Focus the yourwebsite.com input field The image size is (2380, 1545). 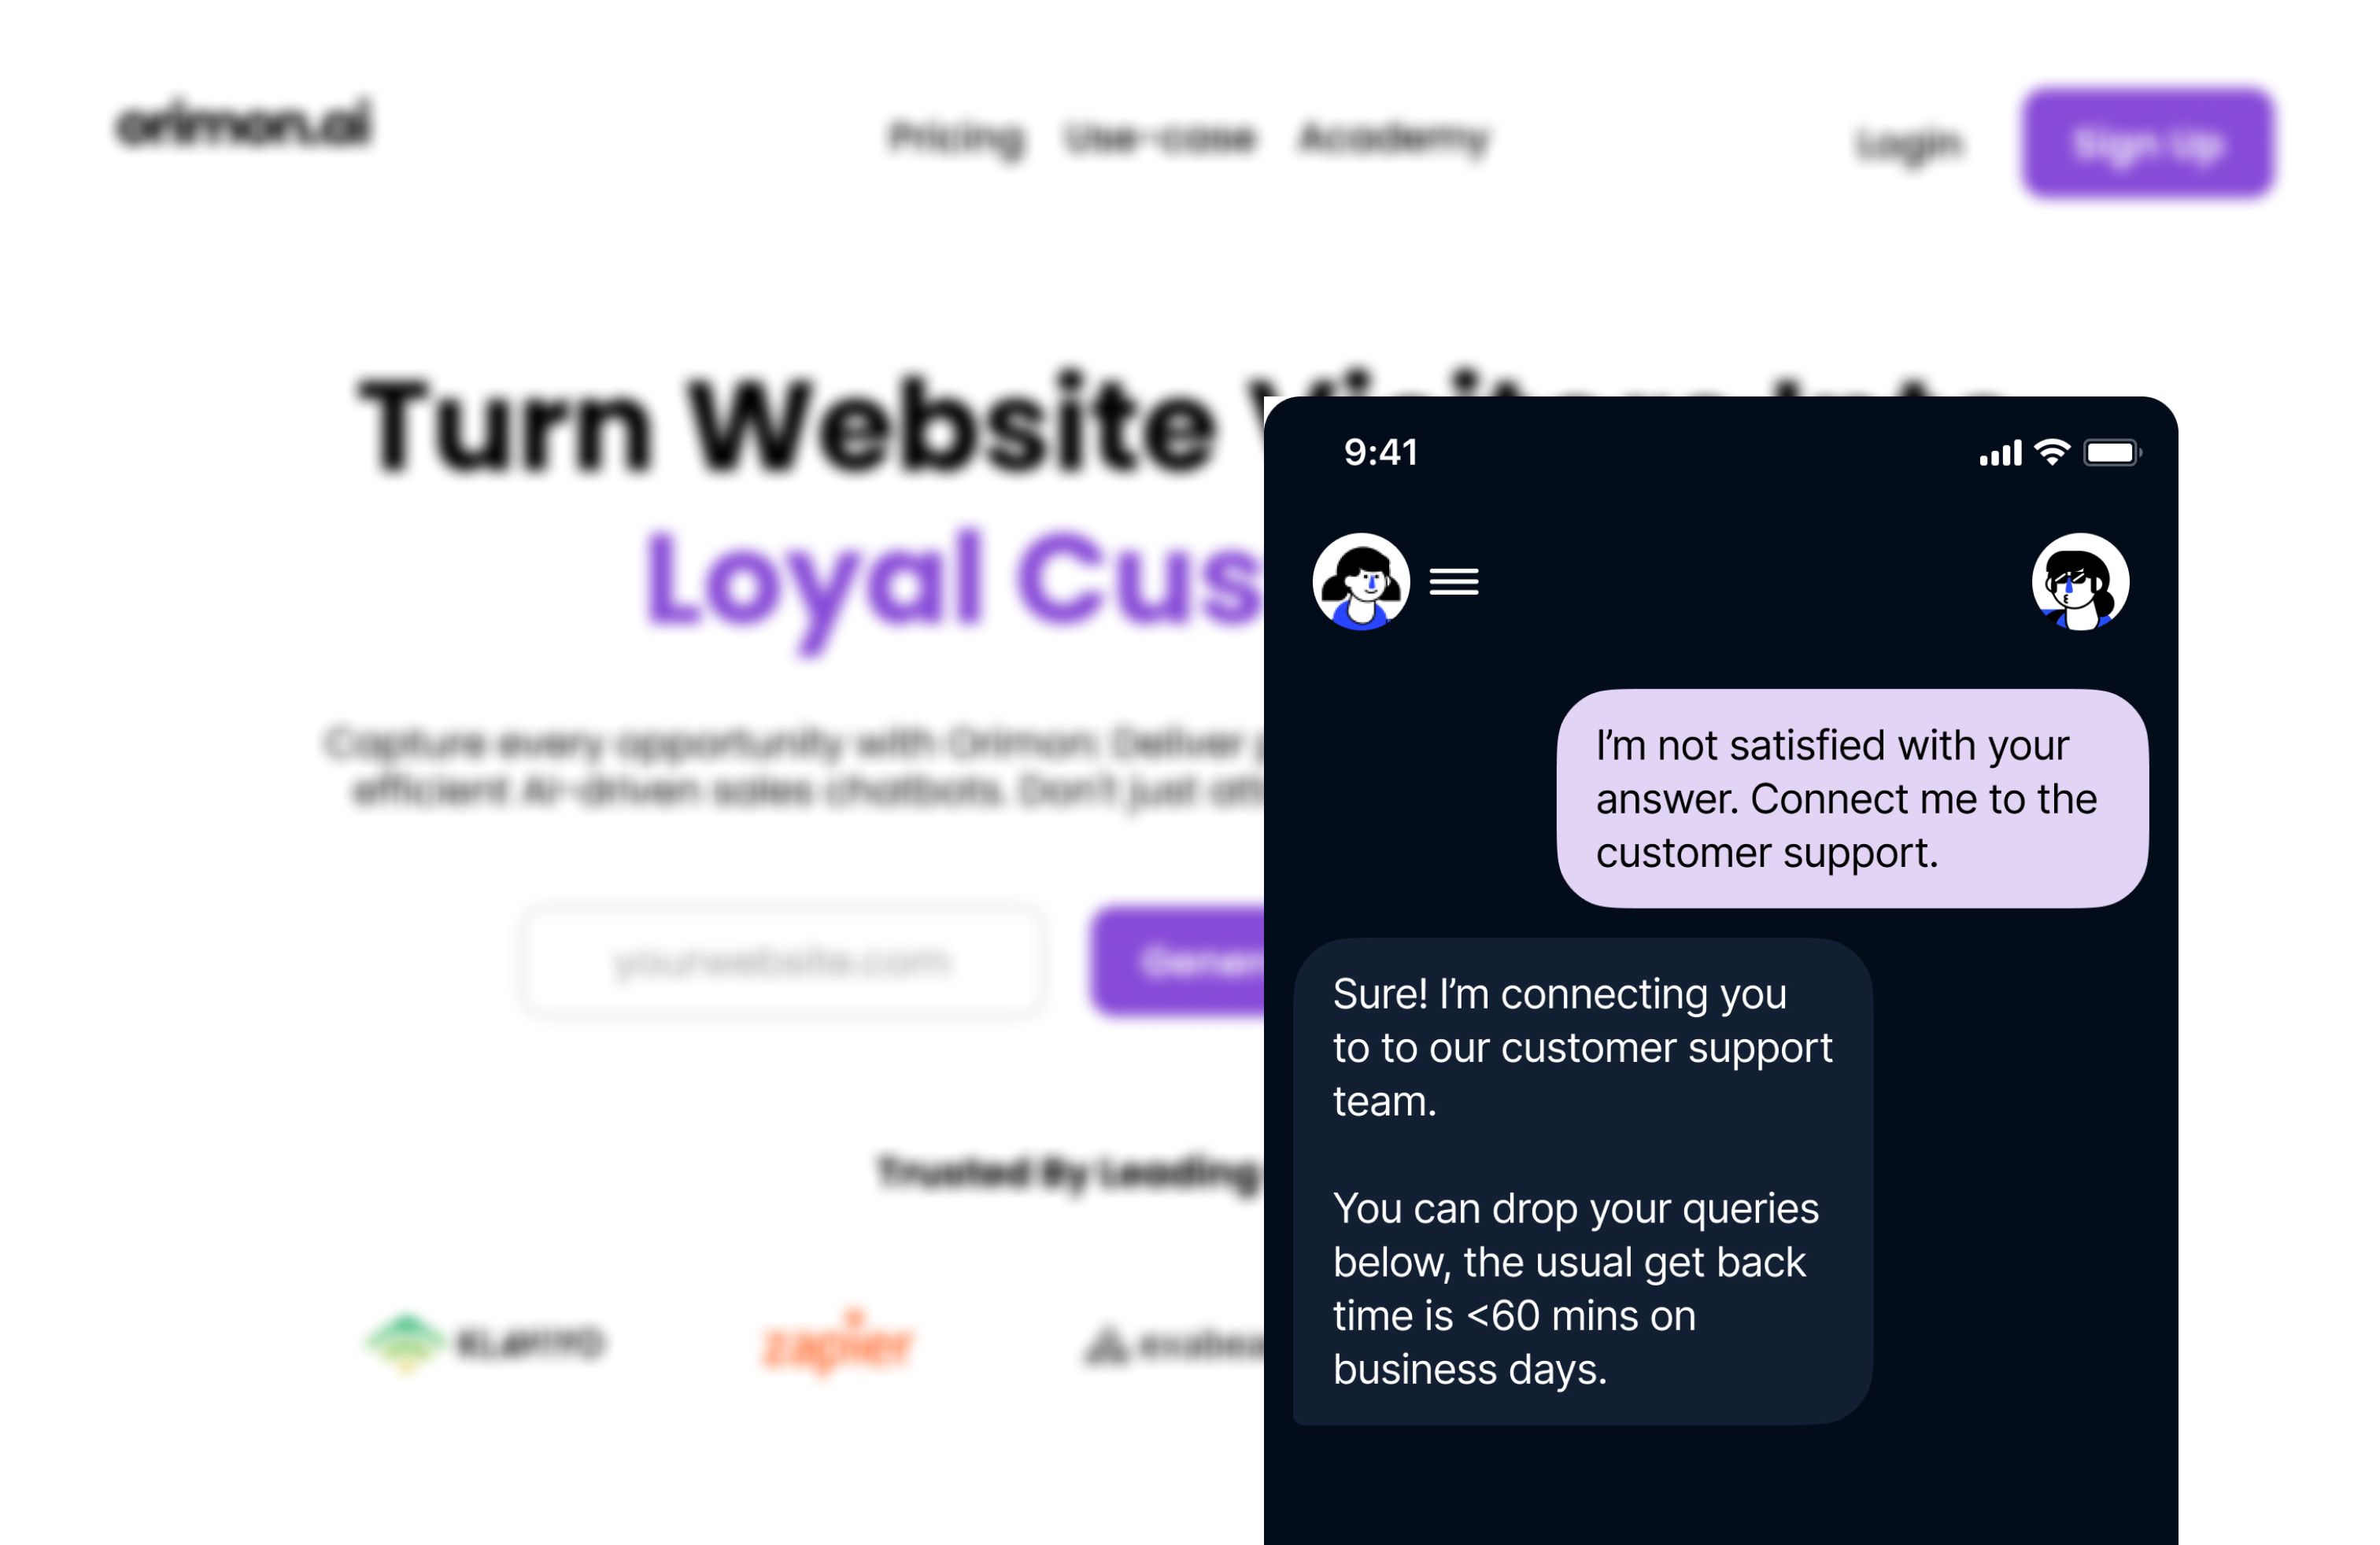782,962
